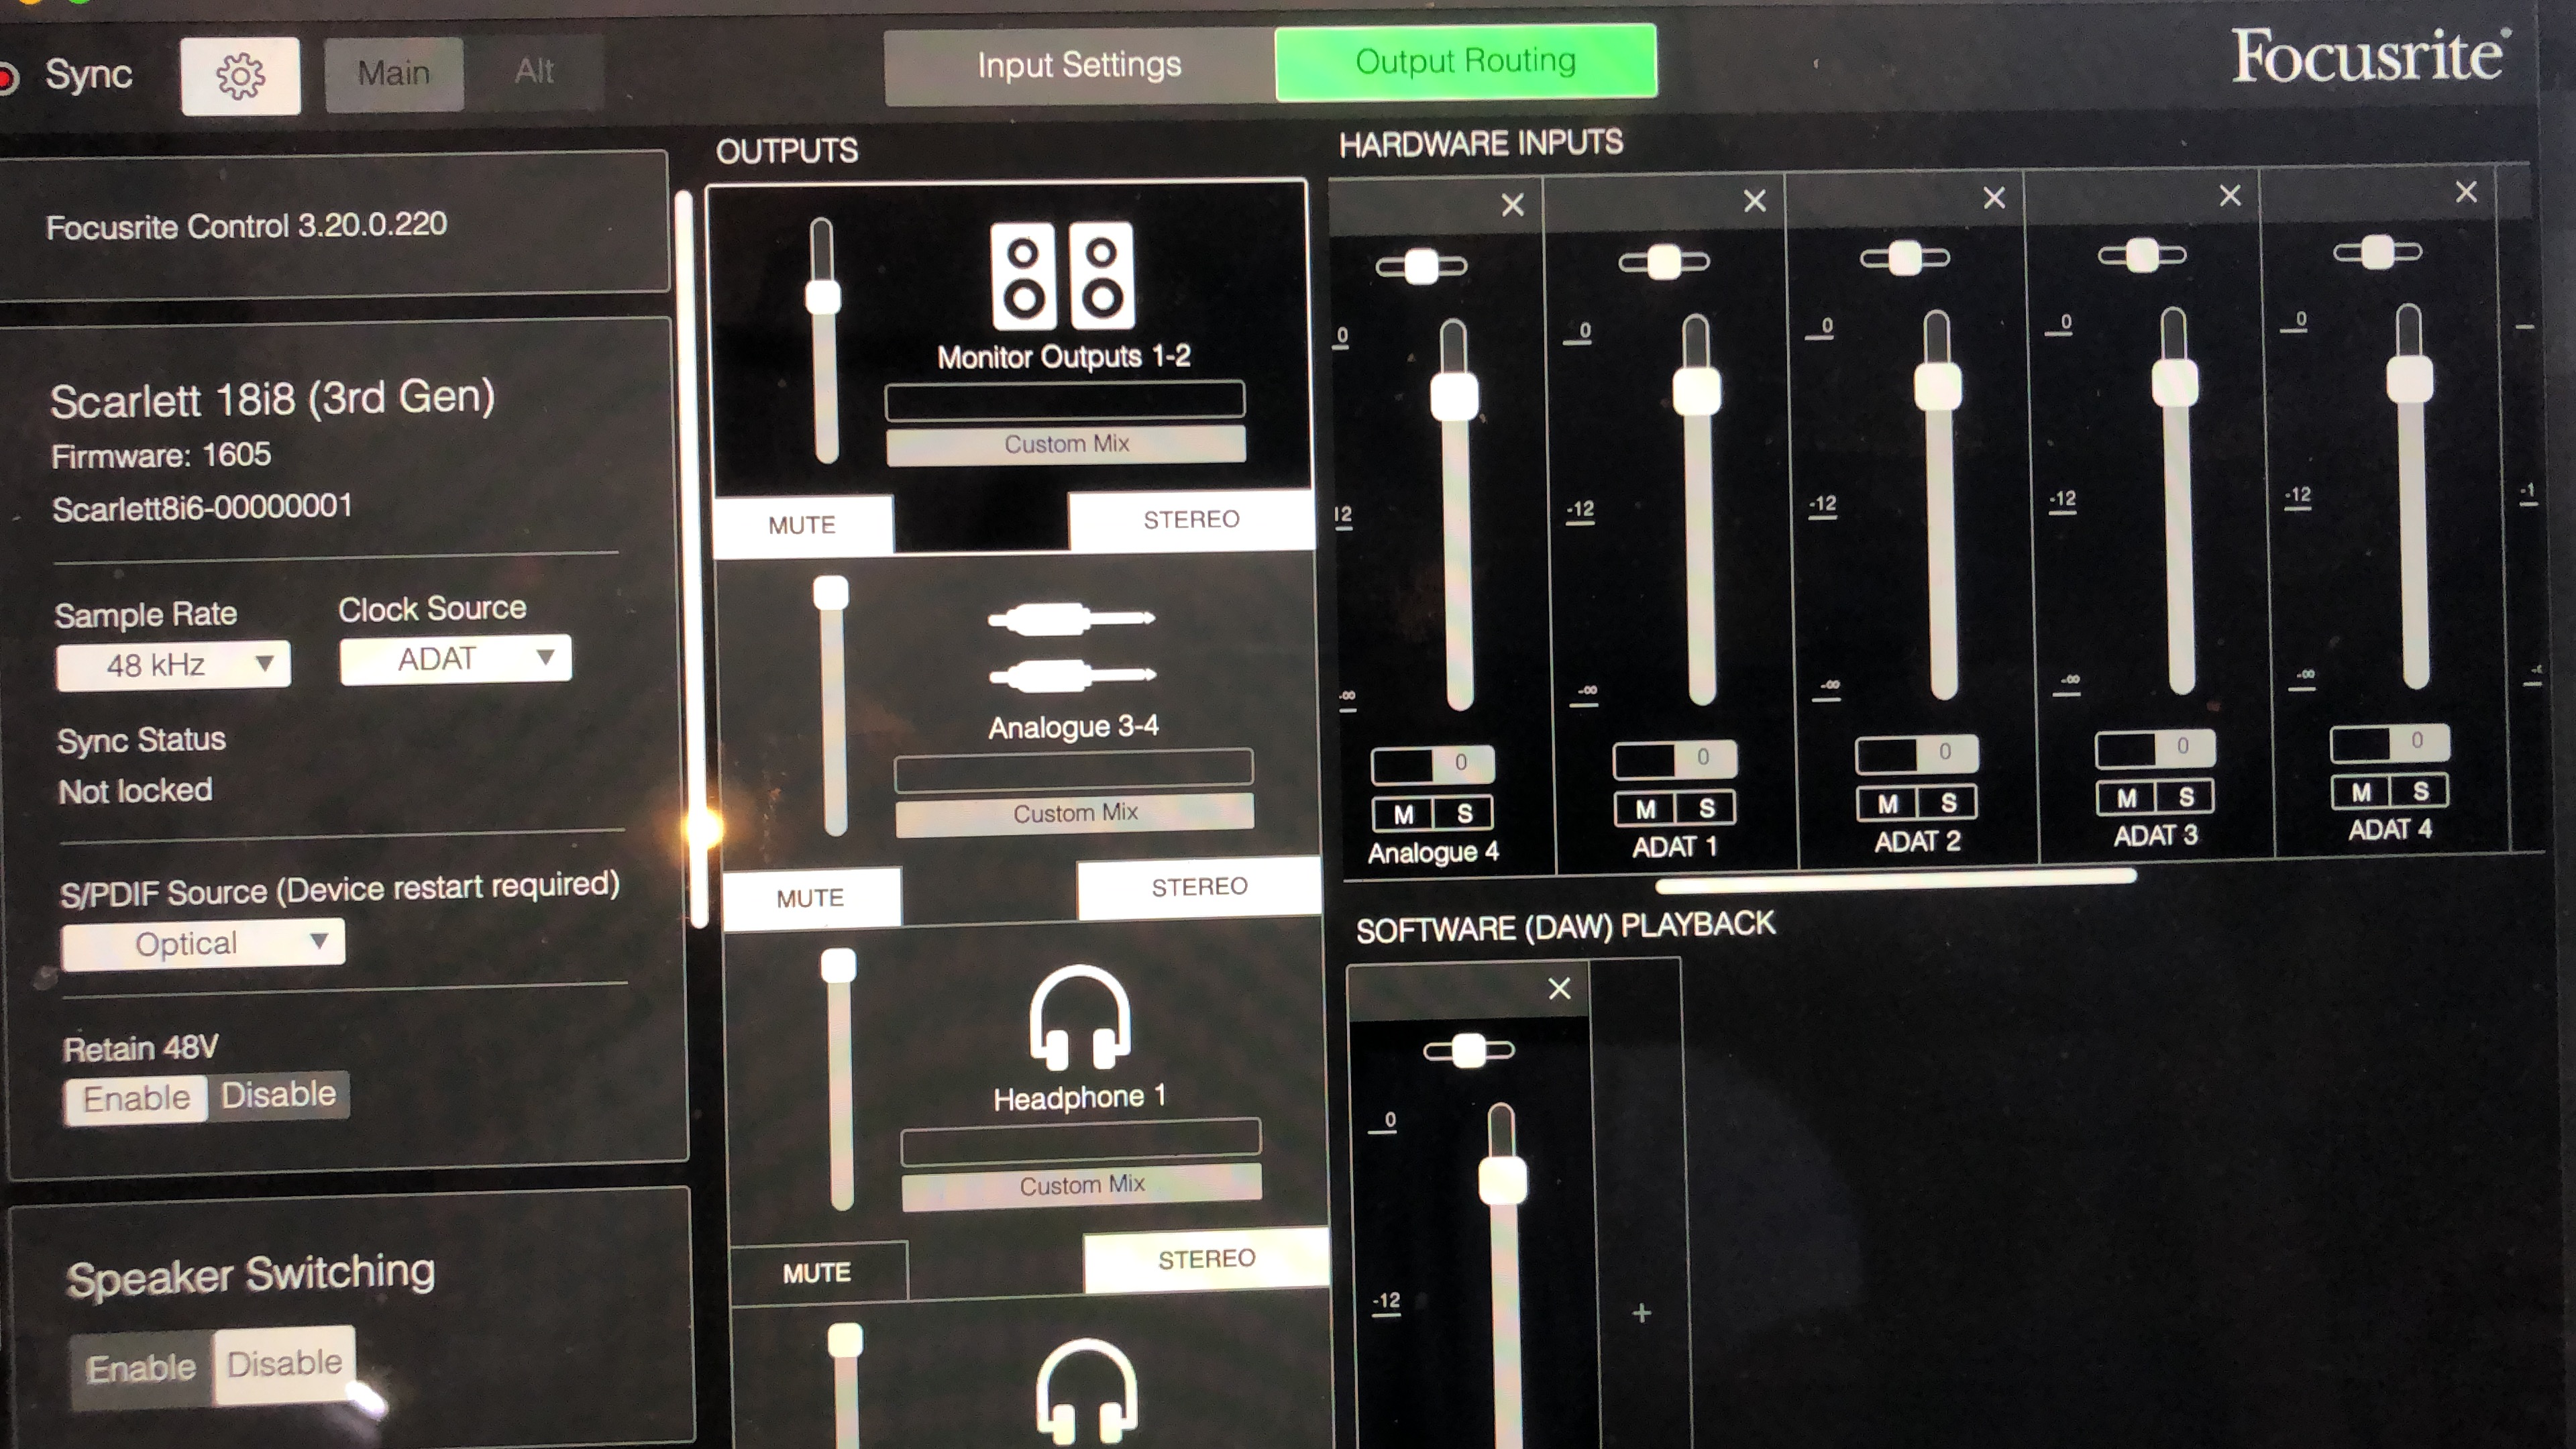Click the Monitor Outputs 1-2 speaker icon
2576x1449 pixels.
(1062, 277)
